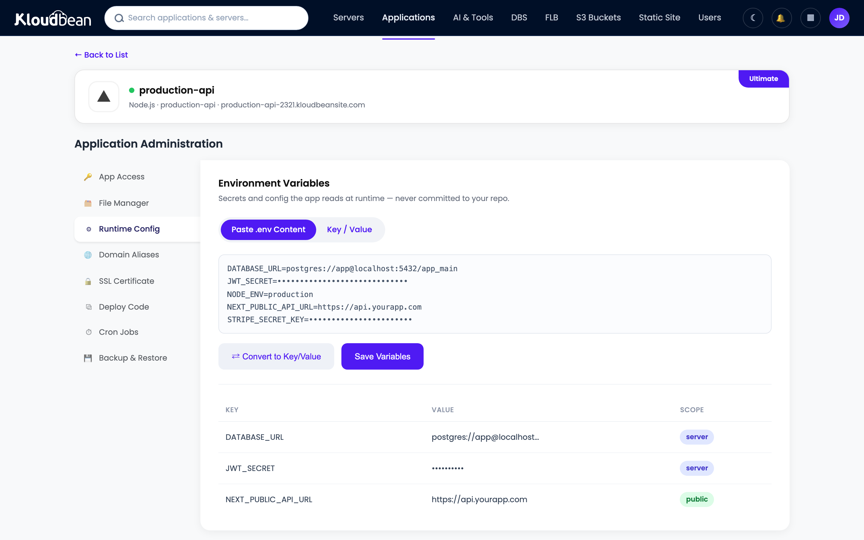The width and height of the screenshot is (864, 540).
Task: Click the public scope badge
Action: [x=697, y=499]
